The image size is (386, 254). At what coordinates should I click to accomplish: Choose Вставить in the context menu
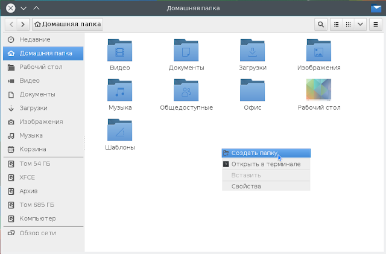click(x=266, y=176)
